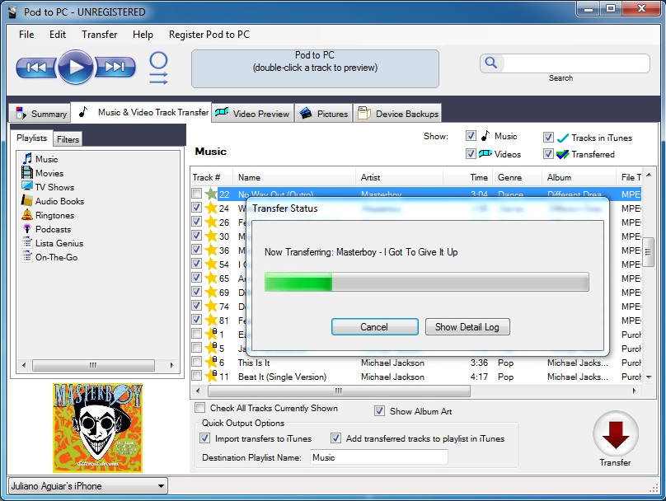
Task: Switch to the Summary tab
Action: coord(40,114)
